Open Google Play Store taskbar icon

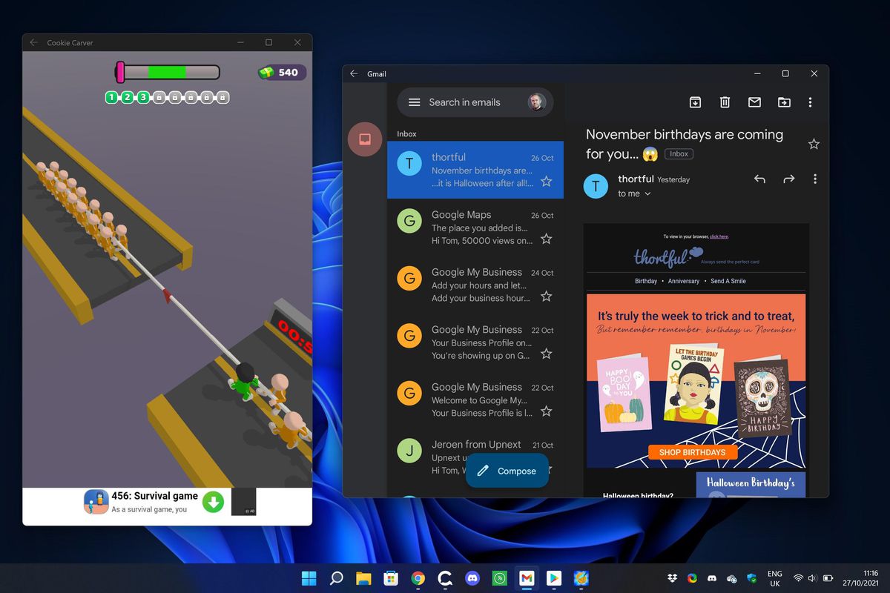pyautogui.click(x=554, y=578)
